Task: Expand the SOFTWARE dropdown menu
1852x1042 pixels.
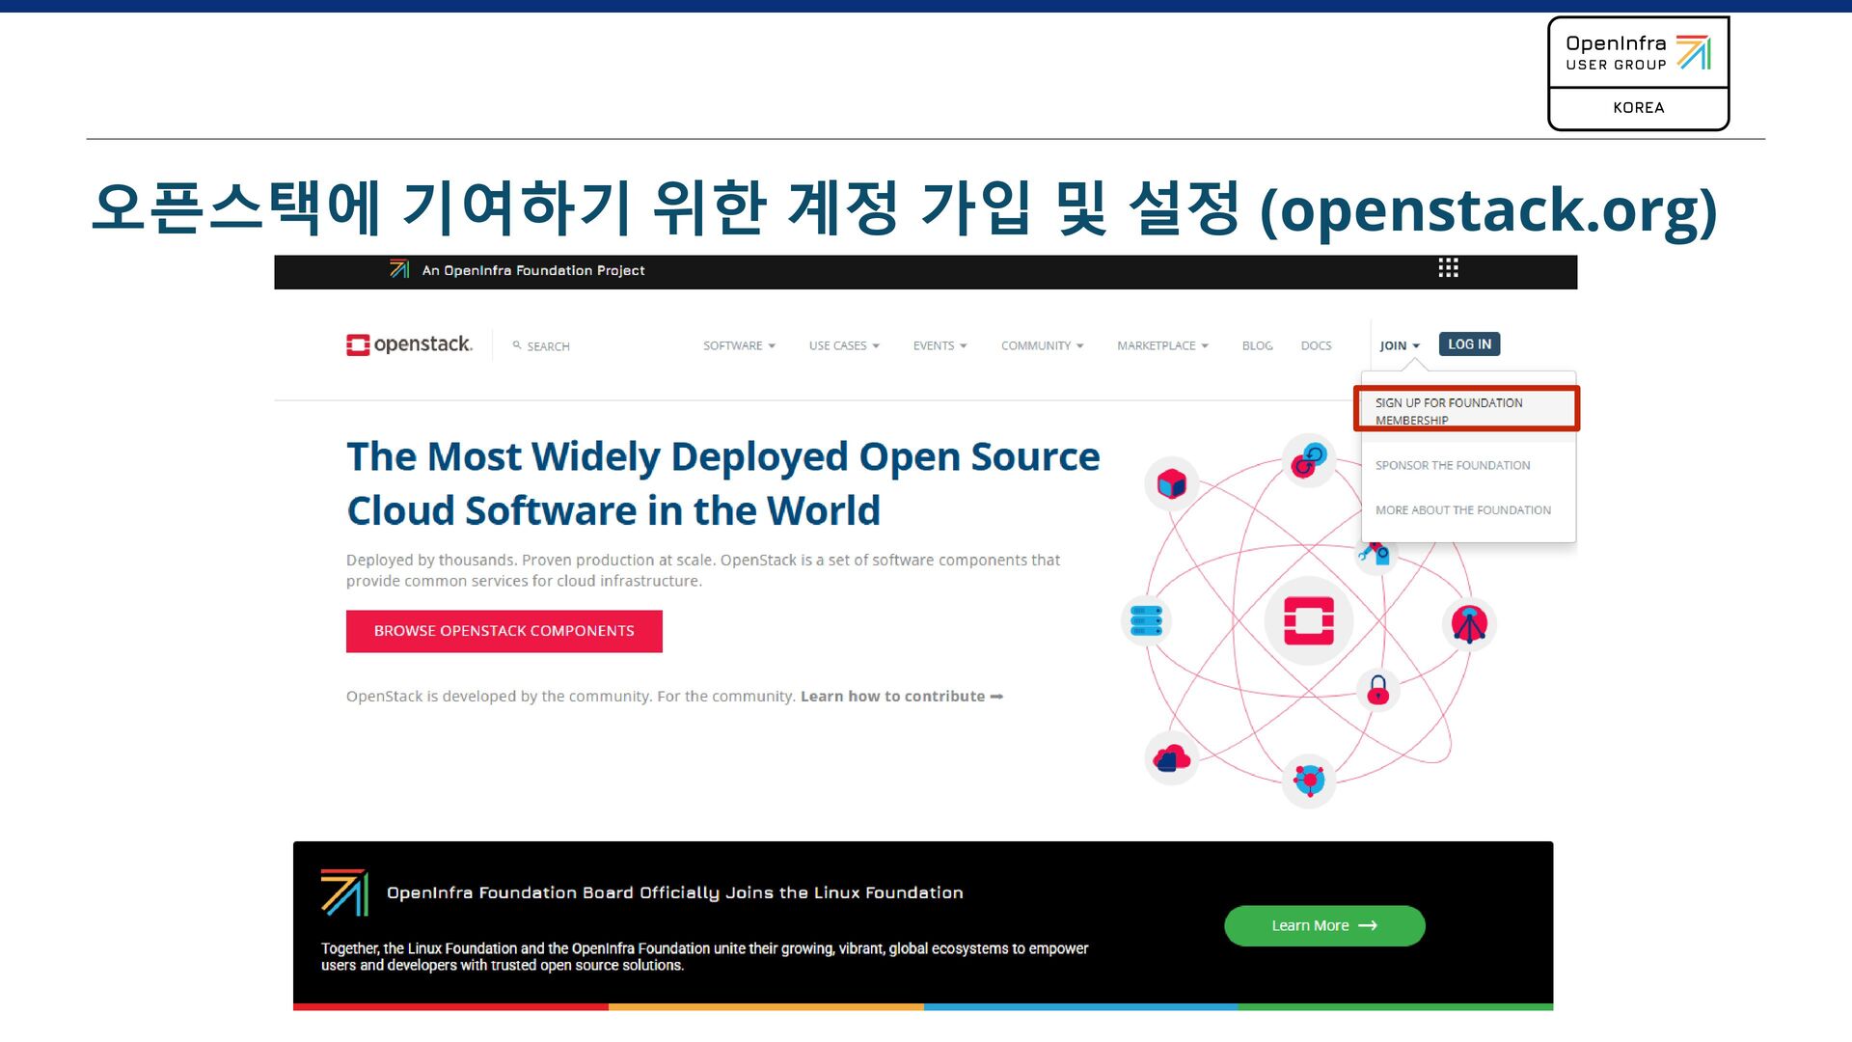Action: tap(739, 345)
